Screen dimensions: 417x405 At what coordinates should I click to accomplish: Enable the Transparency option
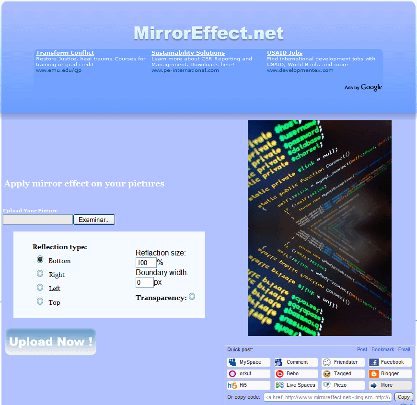[192, 296]
